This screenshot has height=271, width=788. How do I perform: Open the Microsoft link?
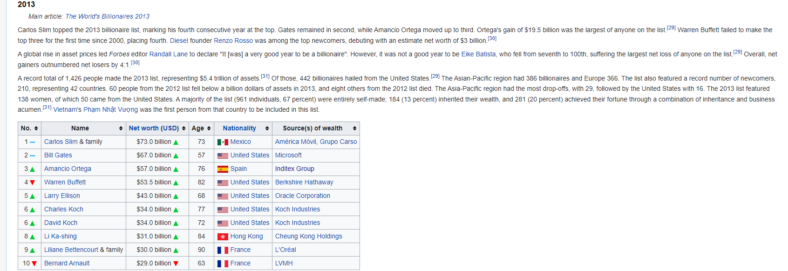288,155
